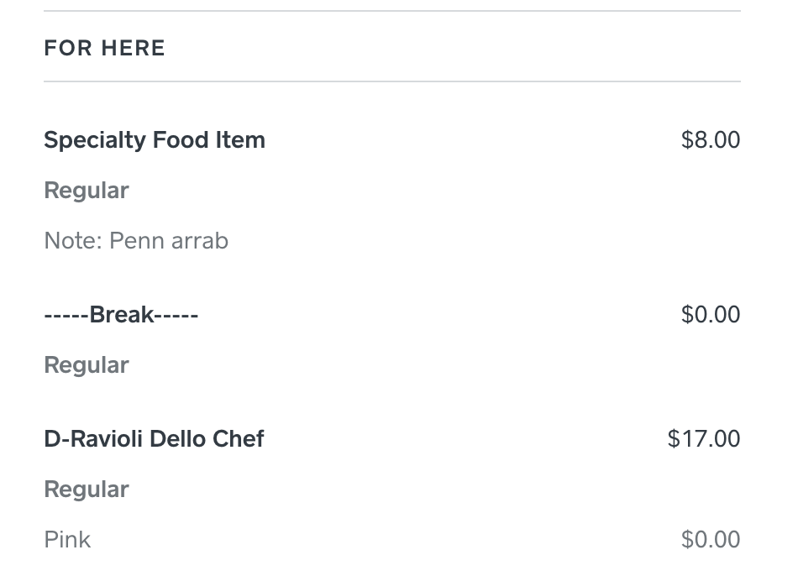Select Regular under D-Ravioli Dello Chef
Viewport: 798px width, 576px height.
87,490
